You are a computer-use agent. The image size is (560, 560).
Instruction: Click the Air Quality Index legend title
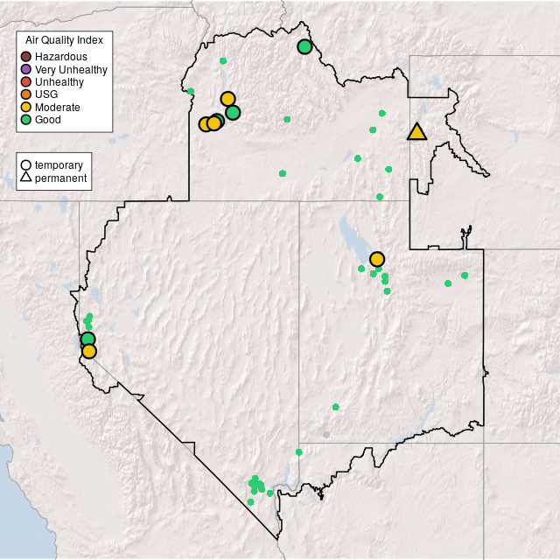tap(64, 40)
